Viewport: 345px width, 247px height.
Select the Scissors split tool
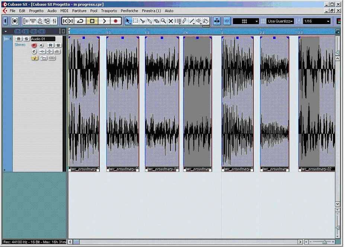pos(143,21)
